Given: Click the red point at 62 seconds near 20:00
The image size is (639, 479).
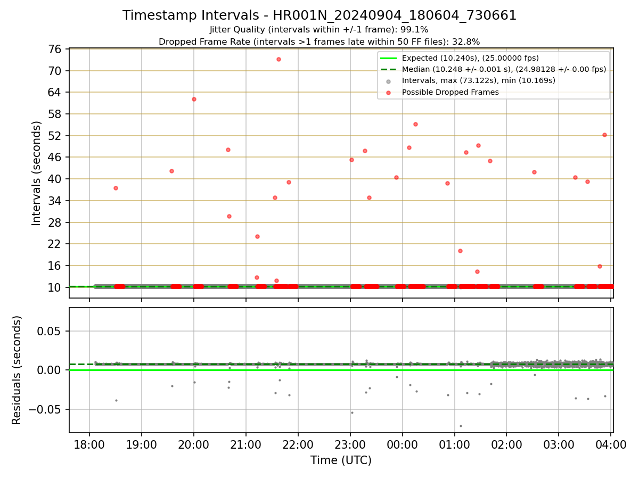Looking at the screenshot, I should pyautogui.click(x=194, y=99).
